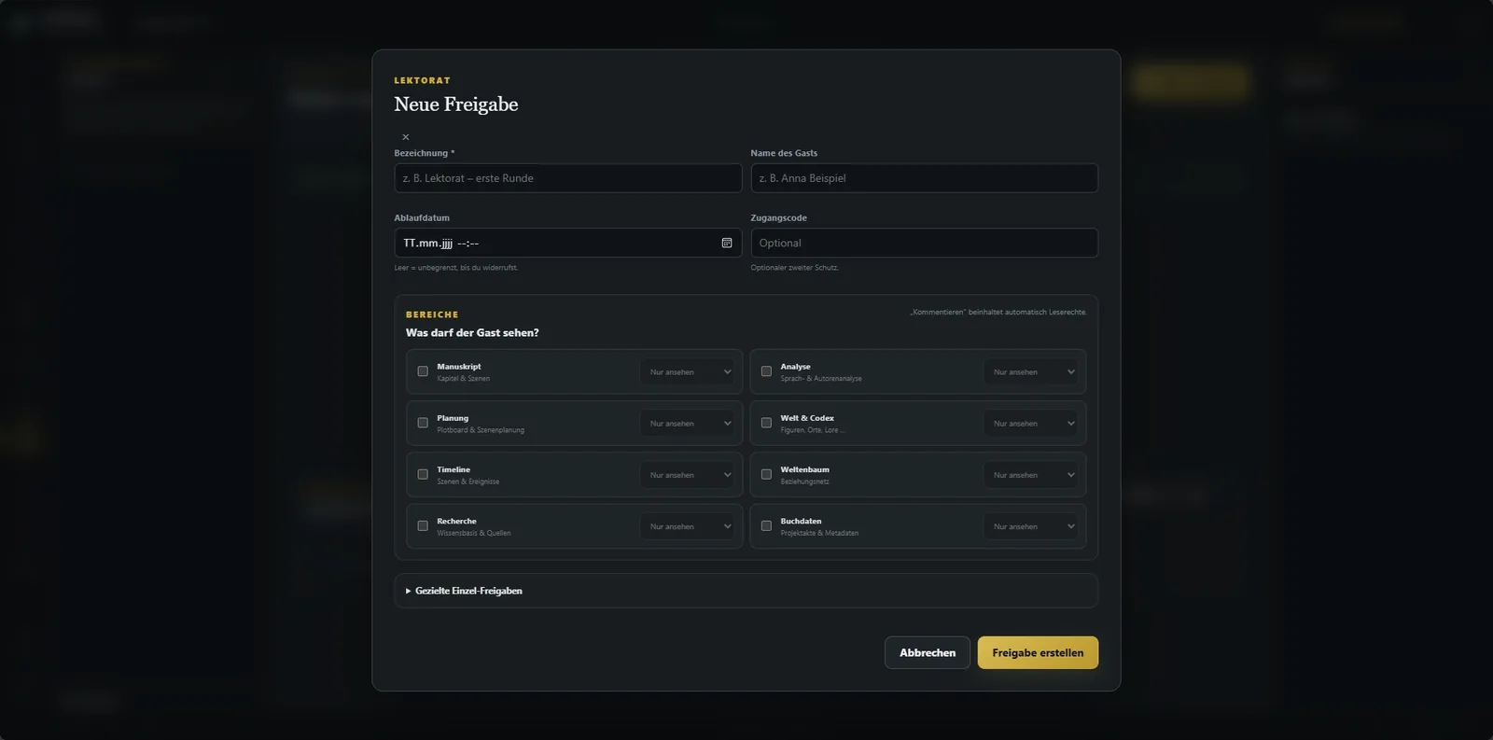The image size is (1493, 740).
Task: Click the 'Leer = unbegrenzt' hint text
Action: [x=456, y=268]
